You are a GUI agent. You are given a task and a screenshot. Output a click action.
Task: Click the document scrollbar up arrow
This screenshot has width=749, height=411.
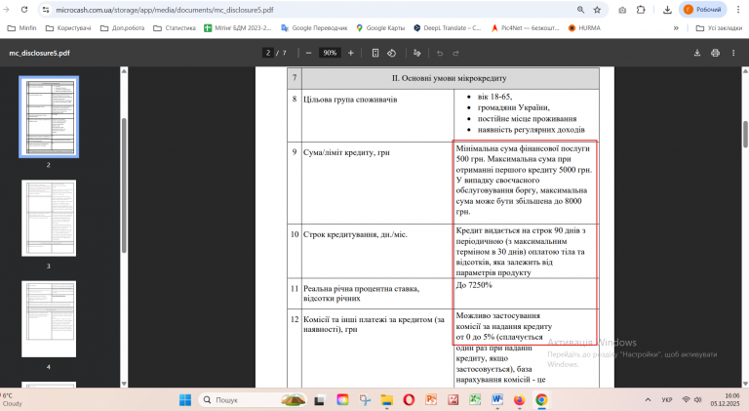(745, 70)
